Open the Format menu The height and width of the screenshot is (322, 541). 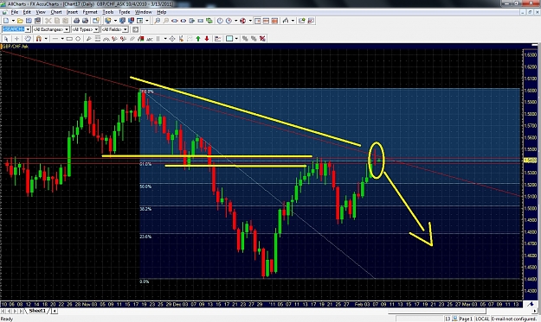click(90, 12)
